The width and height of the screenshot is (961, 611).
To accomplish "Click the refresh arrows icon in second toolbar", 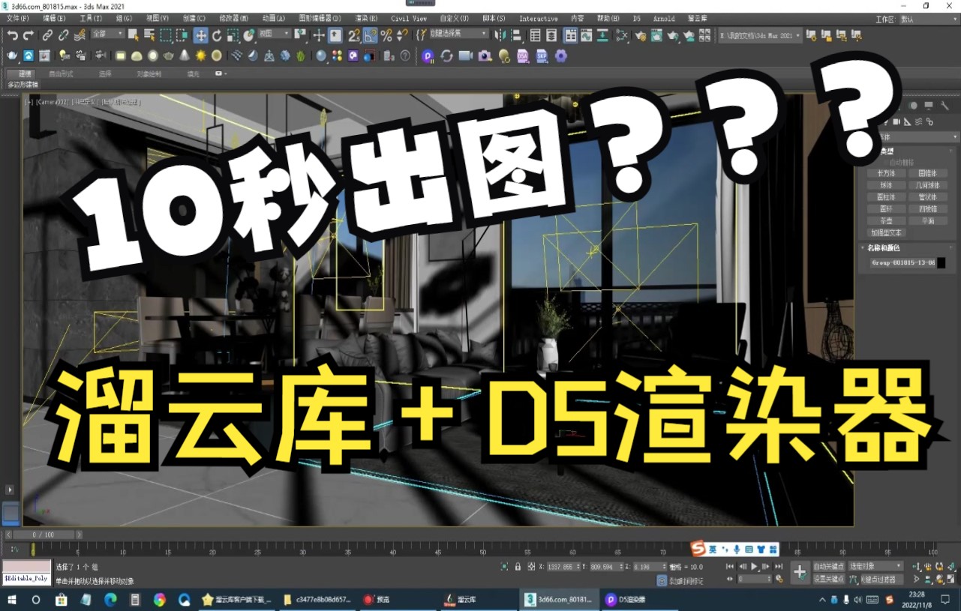I will [446, 55].
